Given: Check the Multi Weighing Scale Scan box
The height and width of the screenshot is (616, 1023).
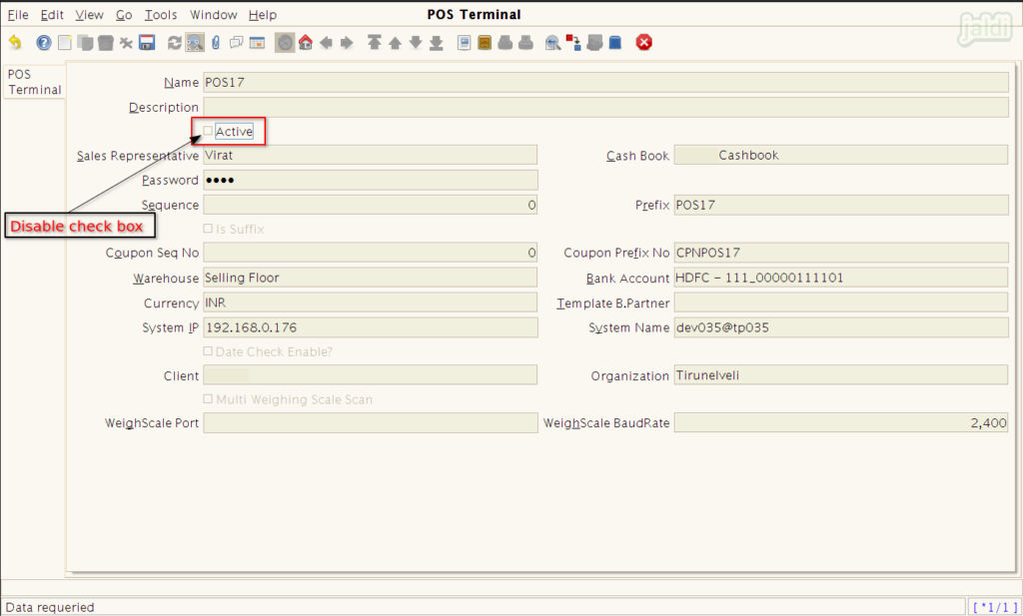Looking at the screenshot, I should (208, 399).
